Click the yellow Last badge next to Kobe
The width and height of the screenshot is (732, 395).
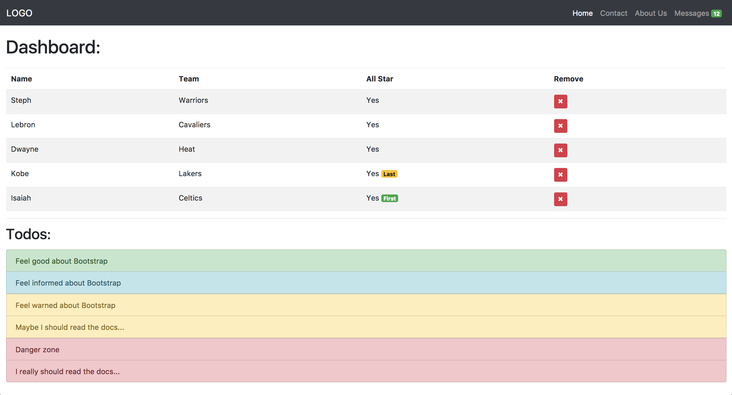click(389, 174)
